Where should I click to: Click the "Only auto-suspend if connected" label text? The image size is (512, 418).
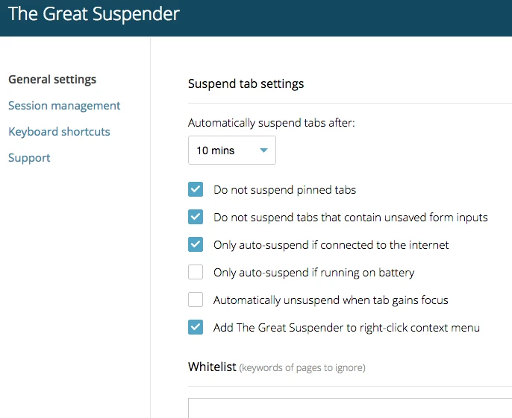(x=331, y=245)
